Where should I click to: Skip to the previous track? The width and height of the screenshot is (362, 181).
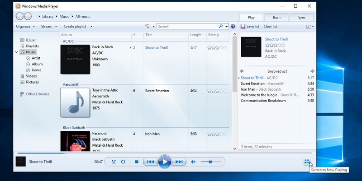(151, 162)
